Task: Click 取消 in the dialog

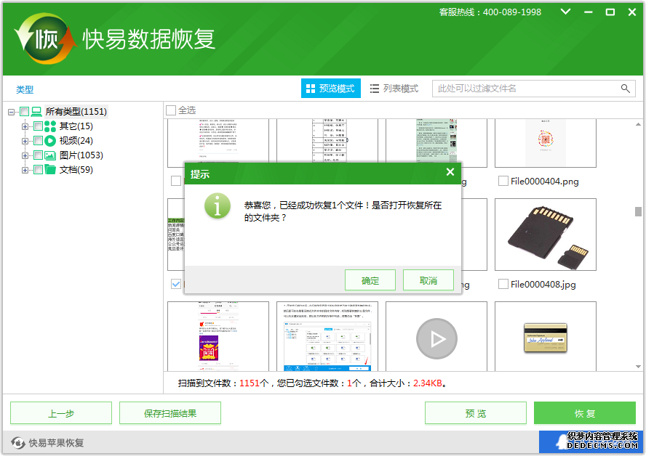Action: coord(428,280)
